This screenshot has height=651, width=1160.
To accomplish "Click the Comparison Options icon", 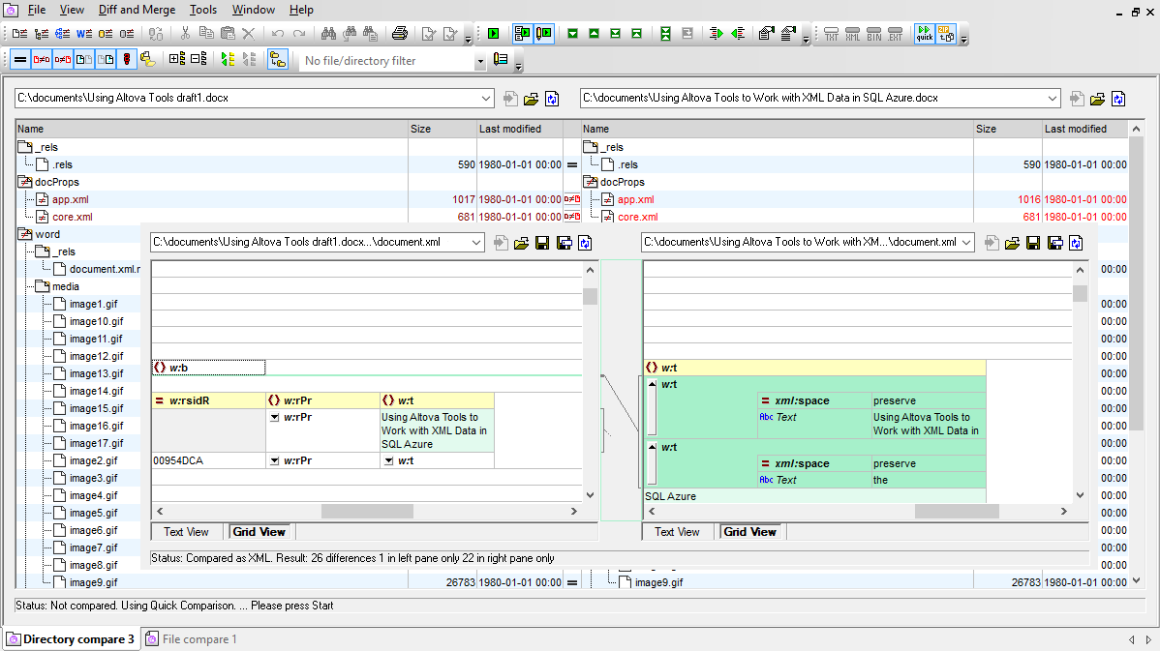I will 767,34.
